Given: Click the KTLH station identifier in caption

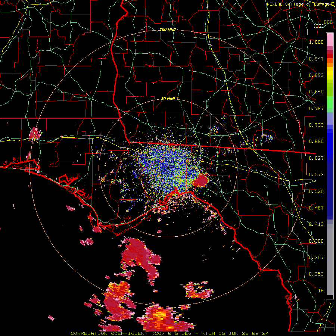Looking at the screenshot, I should [x=208, y=333].
